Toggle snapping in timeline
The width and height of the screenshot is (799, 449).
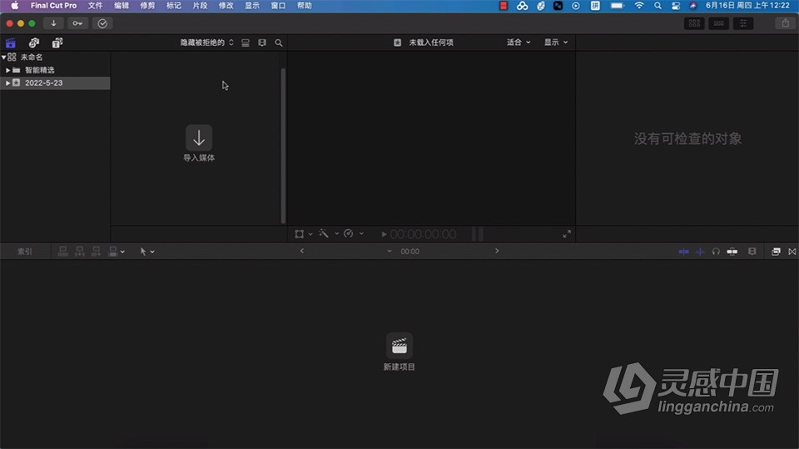point(732,252)
